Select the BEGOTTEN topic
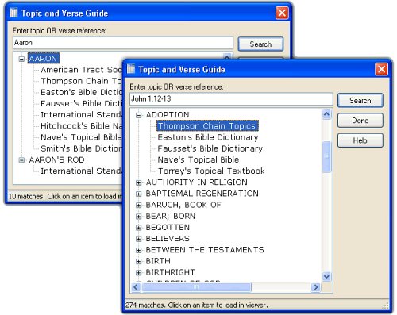 click(x=168, y=227)
